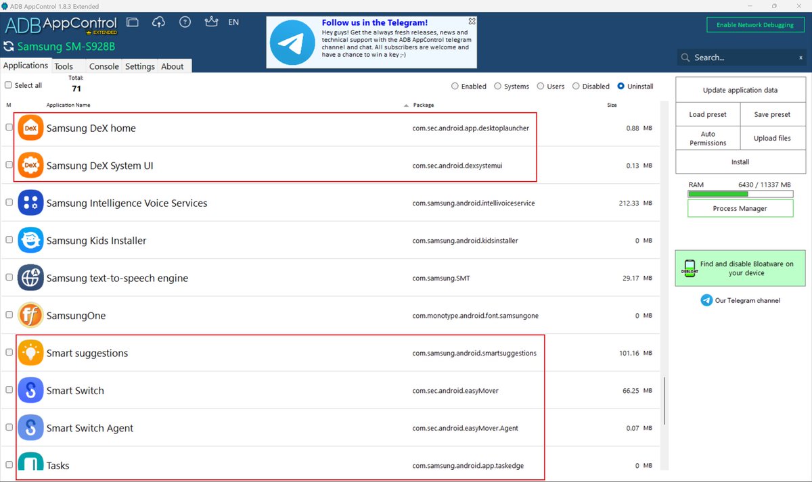Check the box for Samsung DeX home
812x482 pixels.
point(9,127)
